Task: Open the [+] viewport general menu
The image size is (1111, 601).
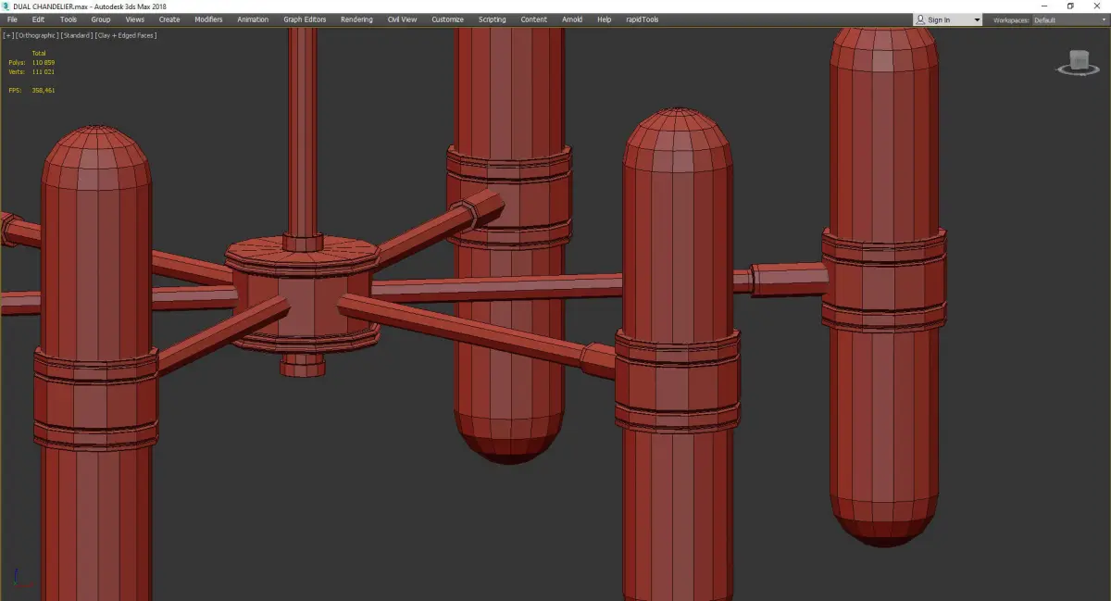Action: [x=8, y=35]
